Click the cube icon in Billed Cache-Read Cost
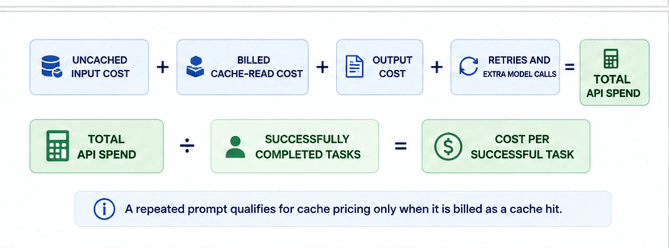The height and width of the screenshot is (248, 669). pos(195,66)
